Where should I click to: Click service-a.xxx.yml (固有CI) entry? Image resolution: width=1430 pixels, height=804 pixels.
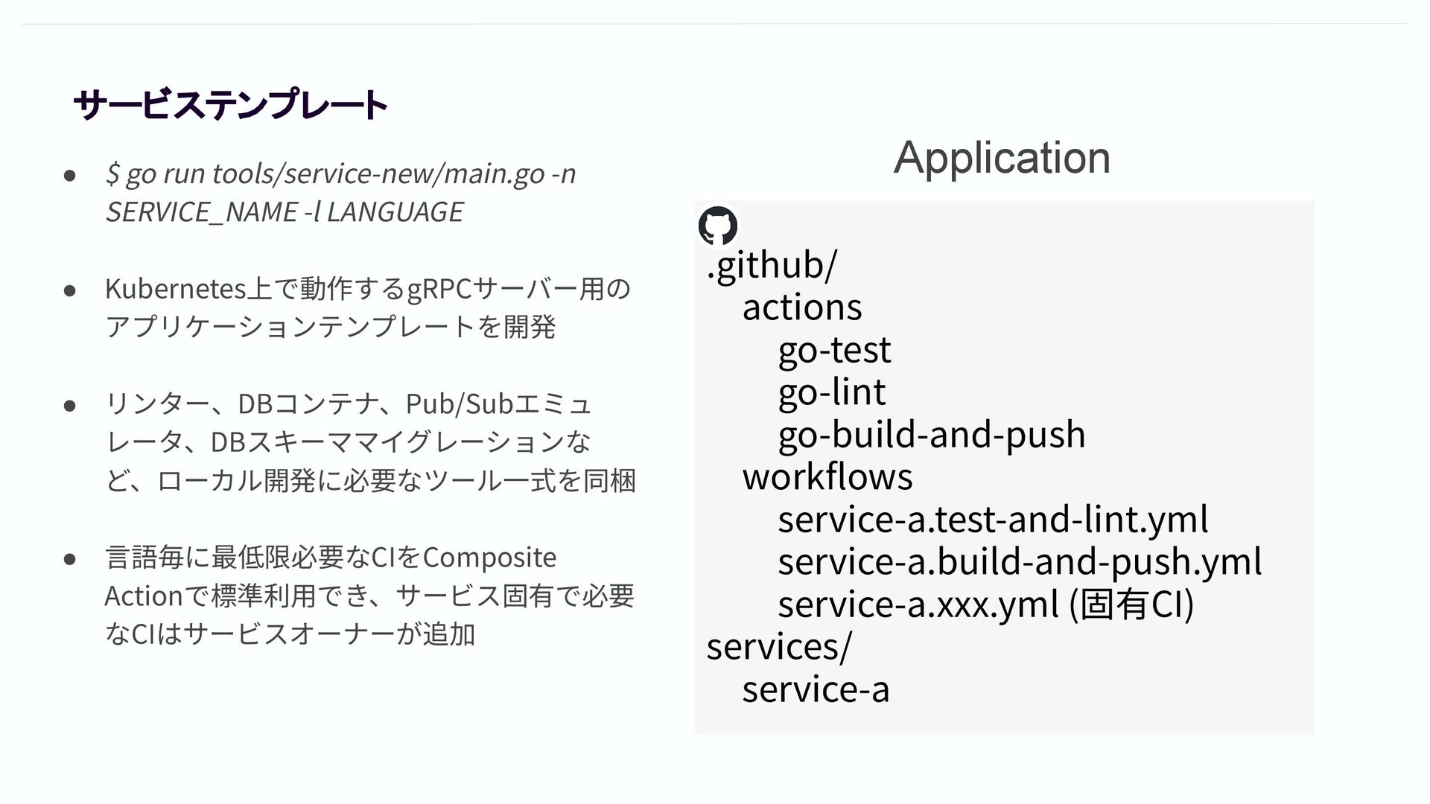click(985, 604)
